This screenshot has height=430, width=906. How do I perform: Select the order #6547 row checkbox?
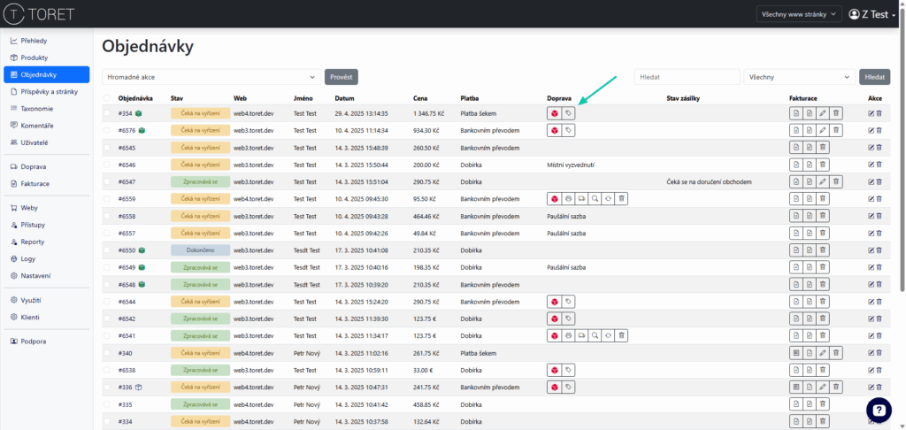pos(106,182)
